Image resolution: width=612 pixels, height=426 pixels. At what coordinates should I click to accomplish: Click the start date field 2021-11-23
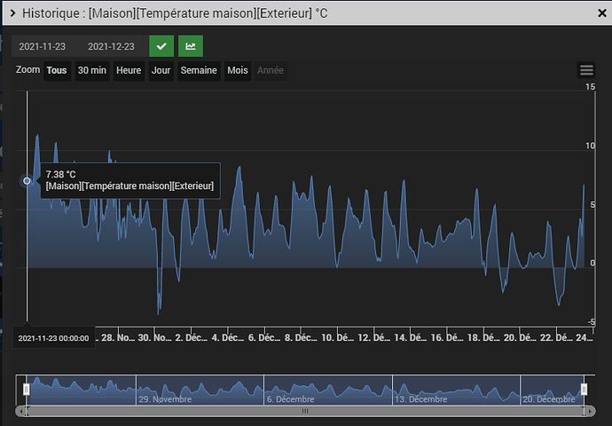[x=41, y=46]
